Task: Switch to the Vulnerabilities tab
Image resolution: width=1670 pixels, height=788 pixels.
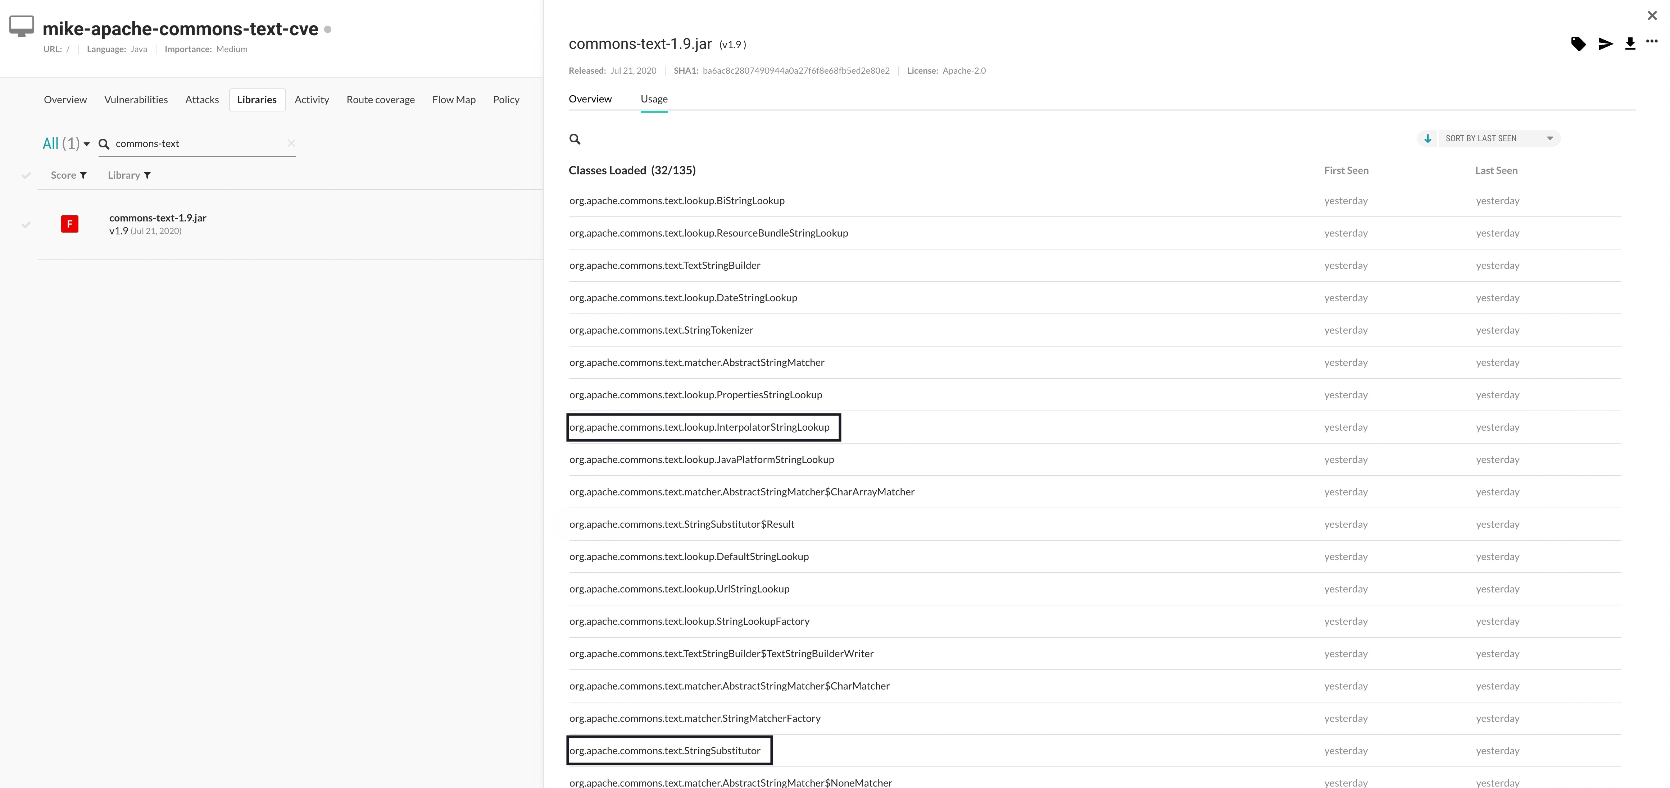Action: tap(136, 99)
